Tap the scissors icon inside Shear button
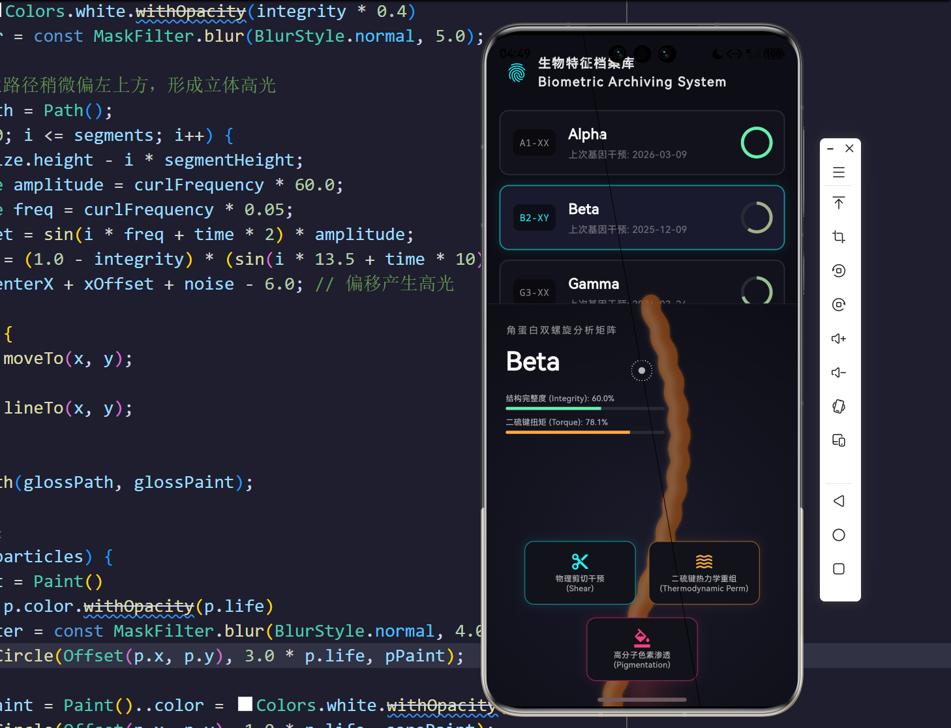 [x=580, y=562]
